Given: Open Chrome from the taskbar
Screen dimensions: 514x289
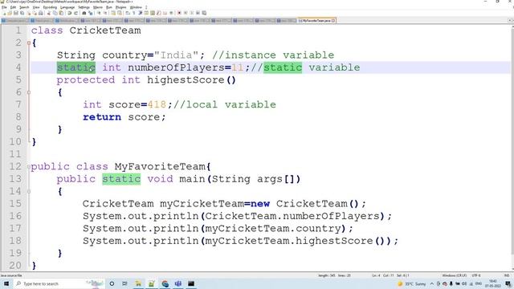Looking at the screenshot, I should pyautogui.click(x=165, y=283).
